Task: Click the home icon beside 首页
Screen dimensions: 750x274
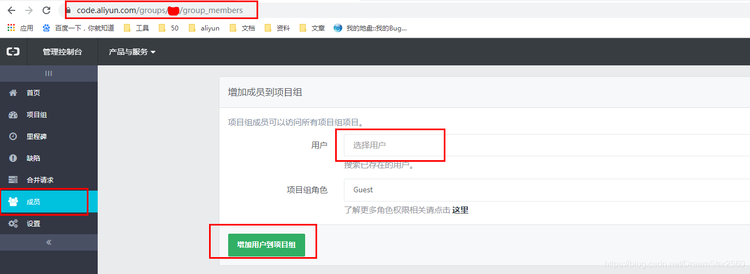Action: [14, 93]
